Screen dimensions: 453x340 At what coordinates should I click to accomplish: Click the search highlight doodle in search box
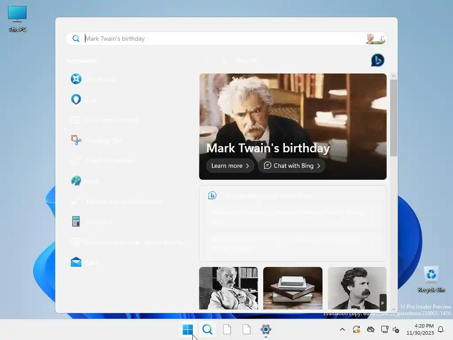pyautogui.click(x=376, y=39)
